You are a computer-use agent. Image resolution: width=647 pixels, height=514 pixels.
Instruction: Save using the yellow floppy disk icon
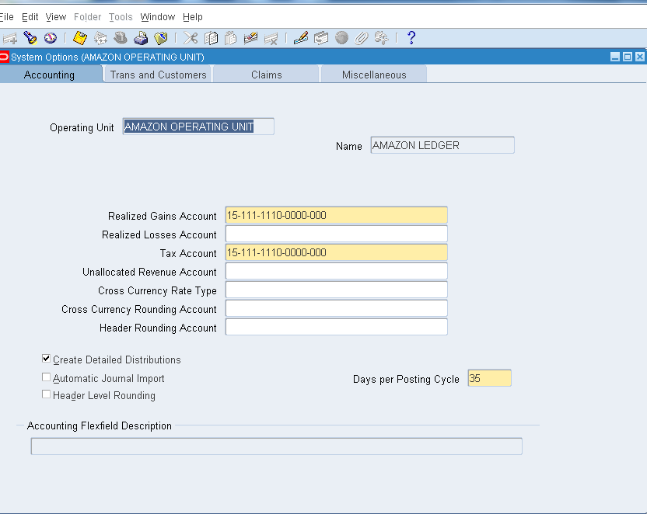pos(80,38)
